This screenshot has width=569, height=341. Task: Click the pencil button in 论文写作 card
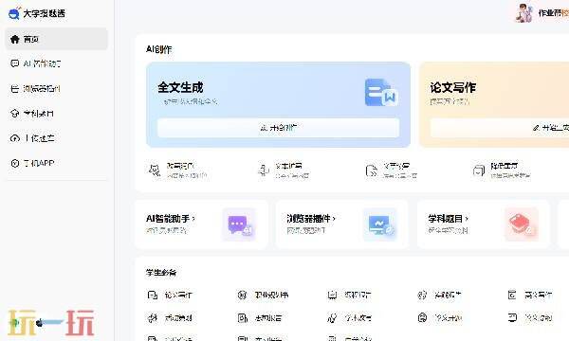500,128
